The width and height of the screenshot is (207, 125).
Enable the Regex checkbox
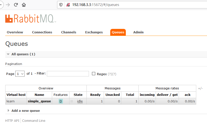pyautogui.click(x=94, y=74)
